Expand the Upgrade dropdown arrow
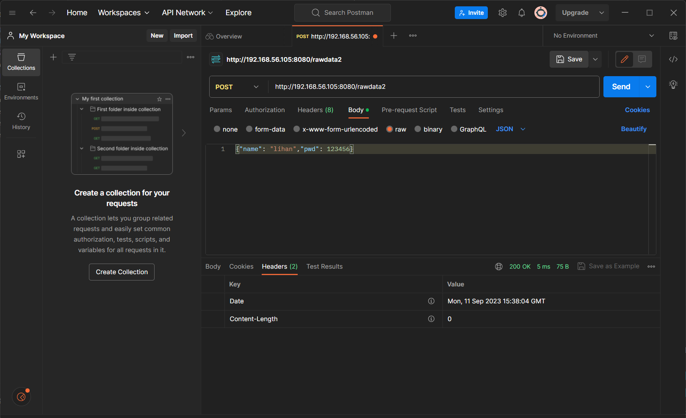Image resolution: width=686 pixels, height=418 pixels. point(601,13)
